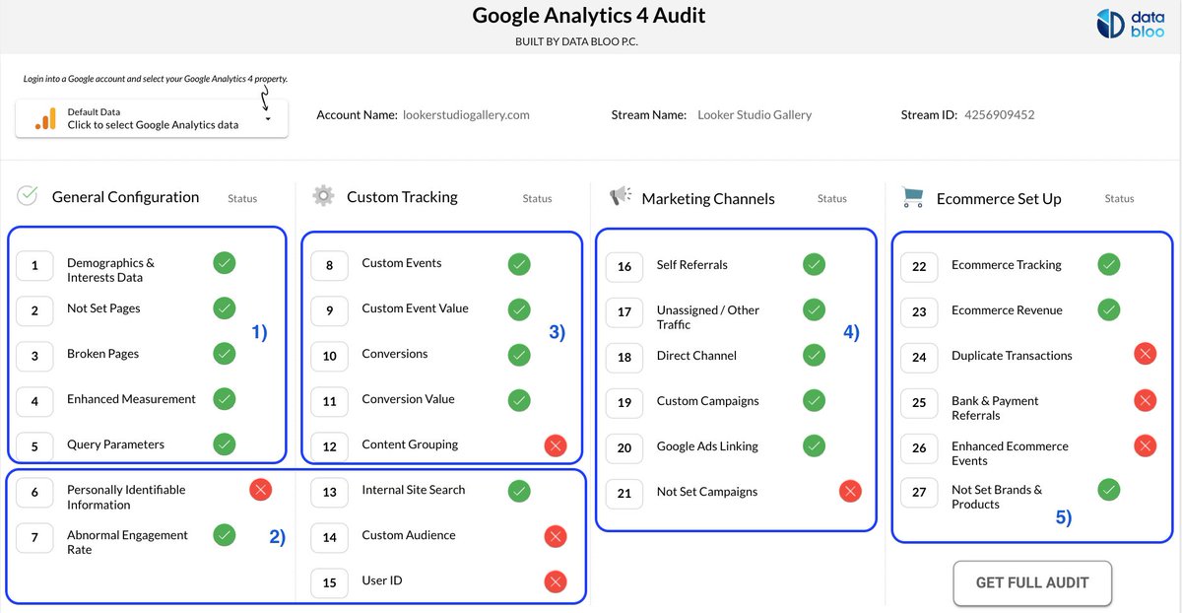Click green status icon for Internal Site Search
The width and height of the screenshot is (1182, 613).
tap(519, 490)
